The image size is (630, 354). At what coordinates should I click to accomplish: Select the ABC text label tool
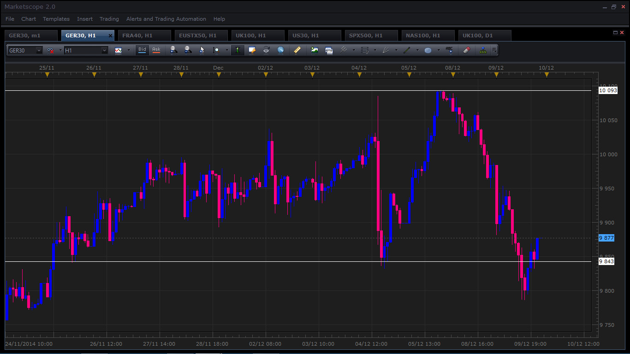[x=449, y=50]
